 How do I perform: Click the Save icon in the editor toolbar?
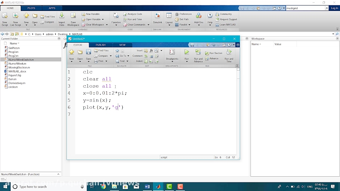coord(88,52)
